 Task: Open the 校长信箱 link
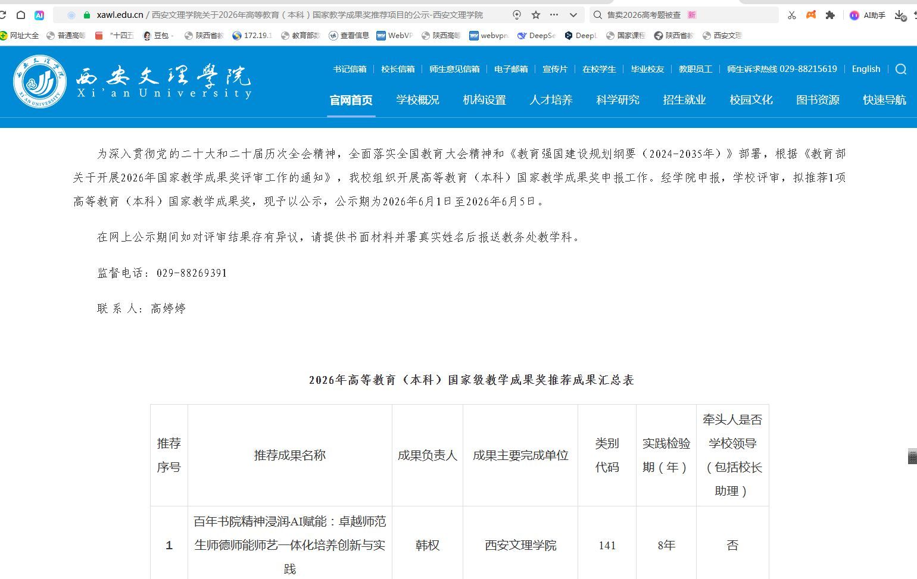398,69
